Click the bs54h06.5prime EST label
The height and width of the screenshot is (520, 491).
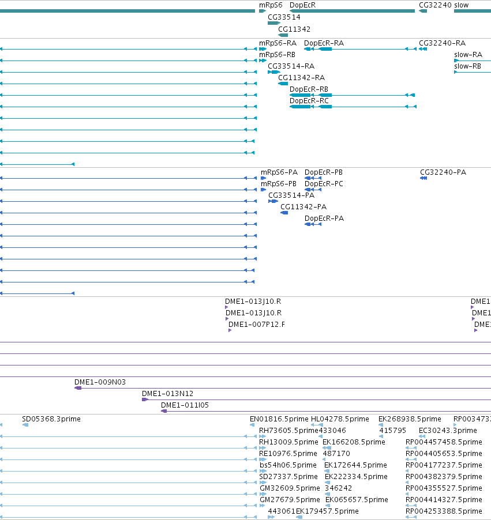(288, 465)
